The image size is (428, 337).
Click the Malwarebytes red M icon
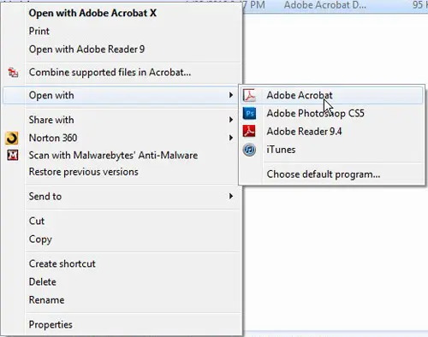(13, 156)
